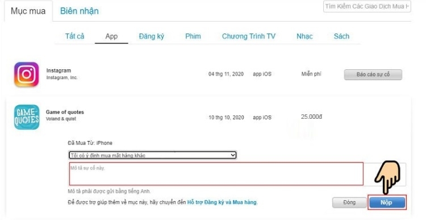Viewport: 426px width, 220px height.
Task: Submit with the Nộp button
Action: (387, 202)
